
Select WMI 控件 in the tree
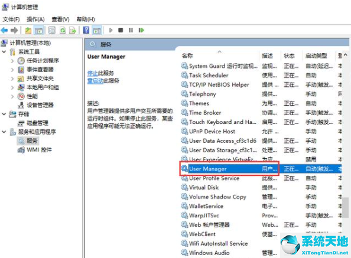coord(39,150)
